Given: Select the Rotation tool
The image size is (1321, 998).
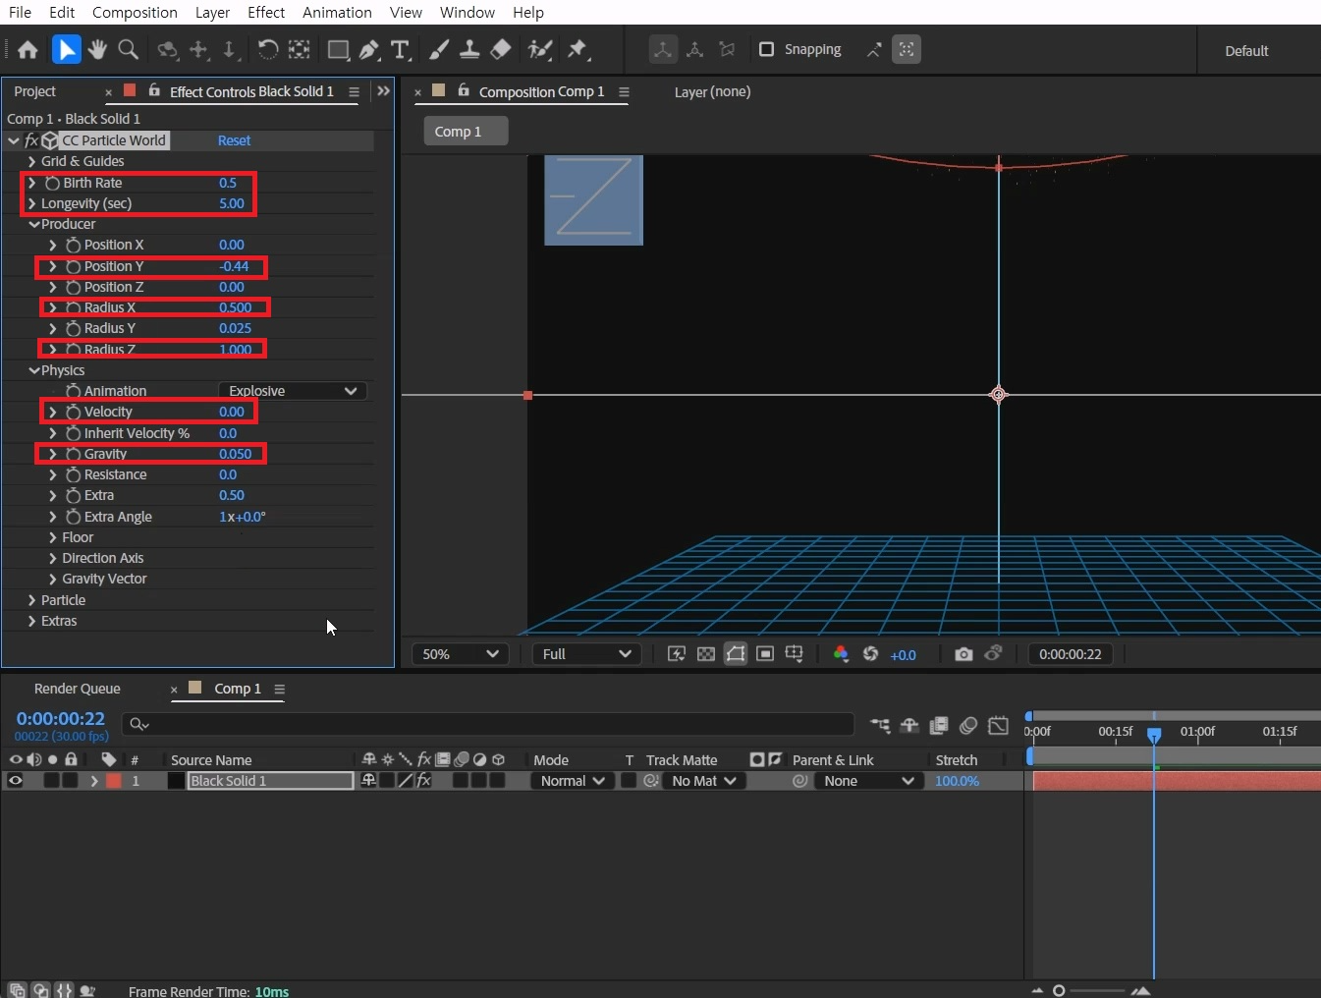Looking at the screenshot, I should click(x=267, y=49).
